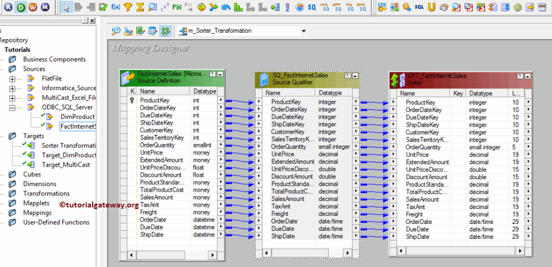Image resolution: width=552 pixels, height=267 pixels.
Task: Click the CDC key toolbar icon
Action: [382, 7]
